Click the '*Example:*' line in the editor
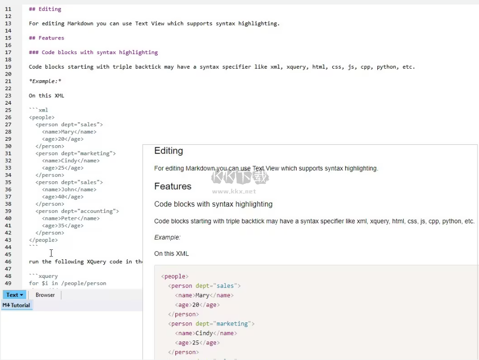 click(45, 81)
